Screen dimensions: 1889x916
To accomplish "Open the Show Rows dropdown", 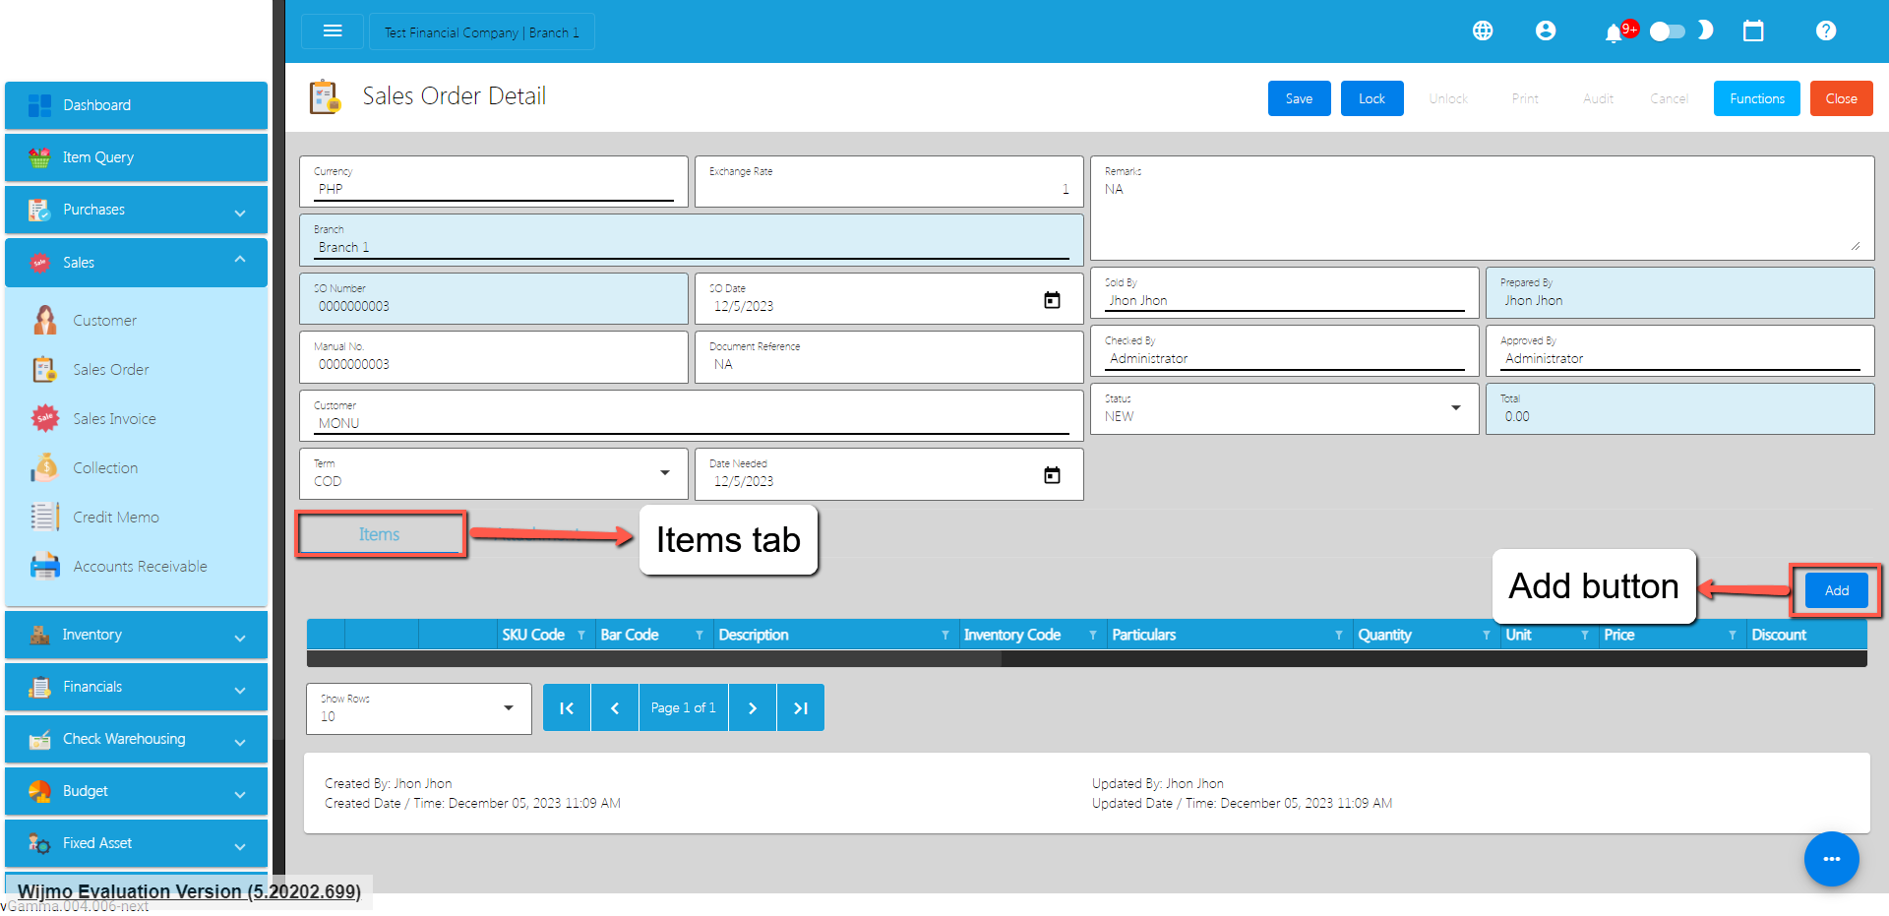I will [509, 708].
